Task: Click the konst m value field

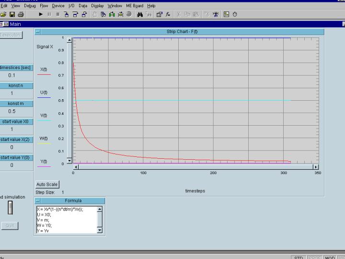Action: pyautogui.click(x=12, y=111)
